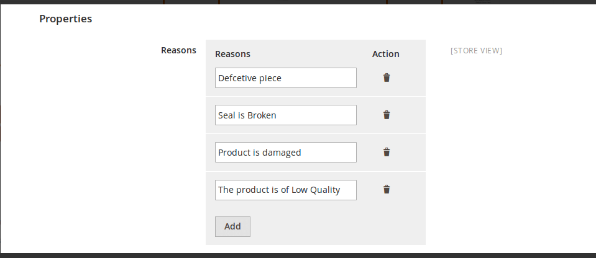Place cursor on word "piece" in first reason

tap(270, 79)
